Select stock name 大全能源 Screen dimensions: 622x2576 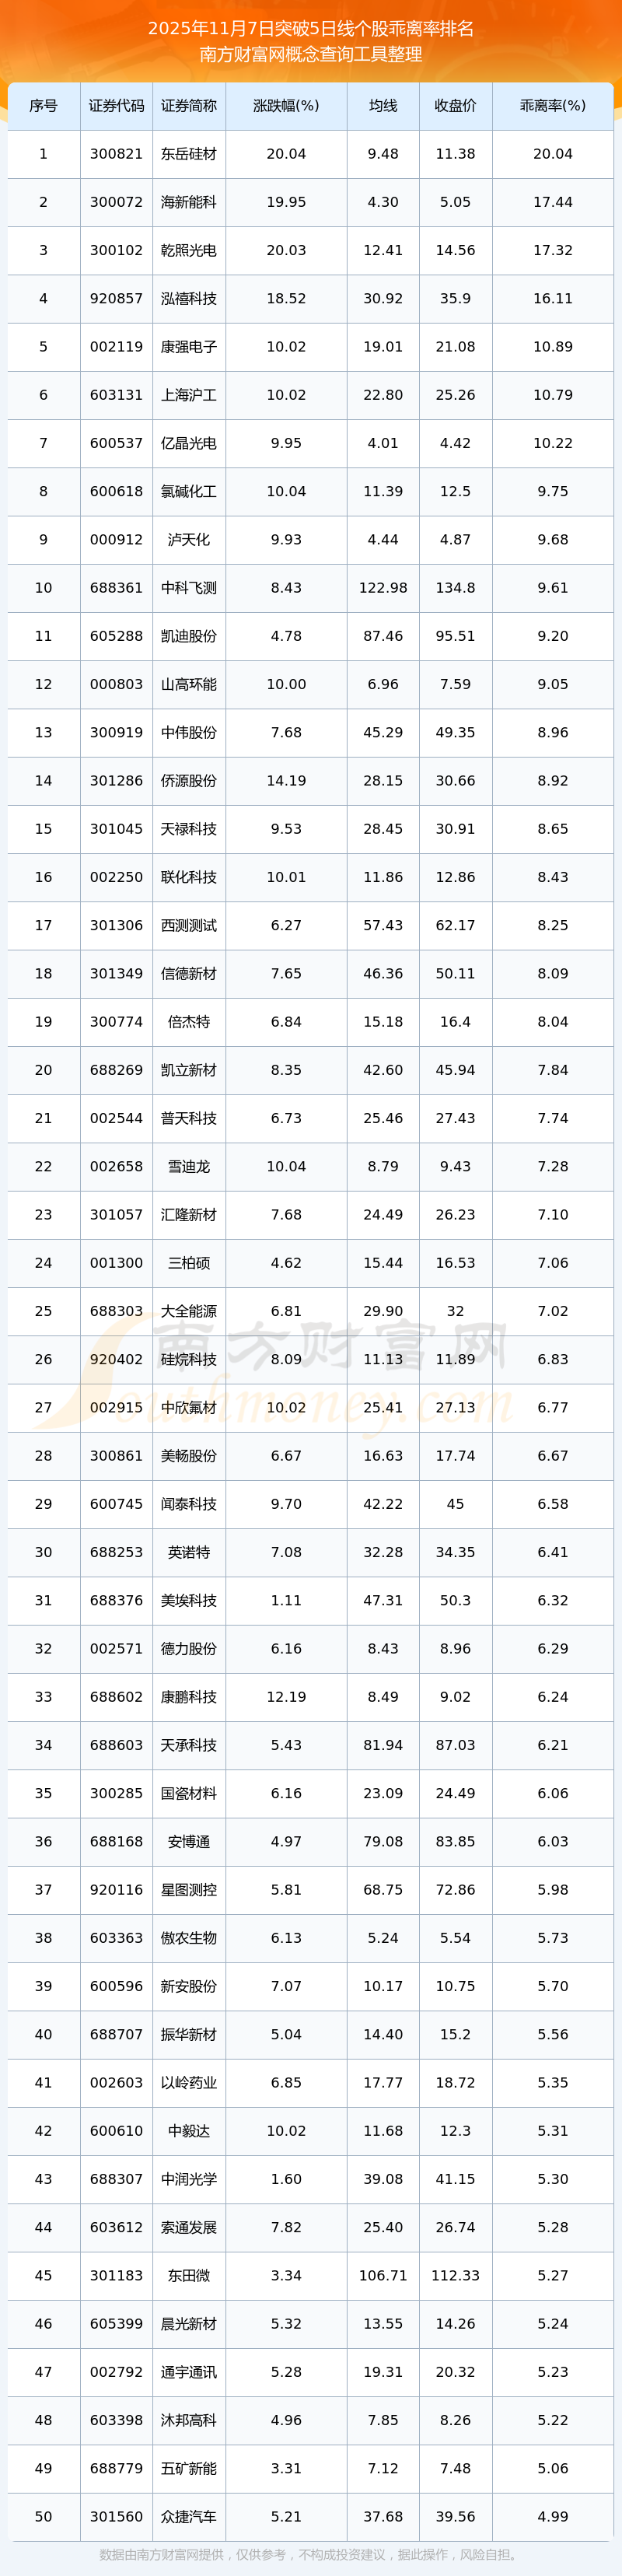189,1311
